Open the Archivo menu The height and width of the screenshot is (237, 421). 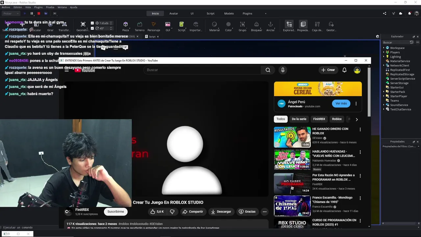coord(6,7)
